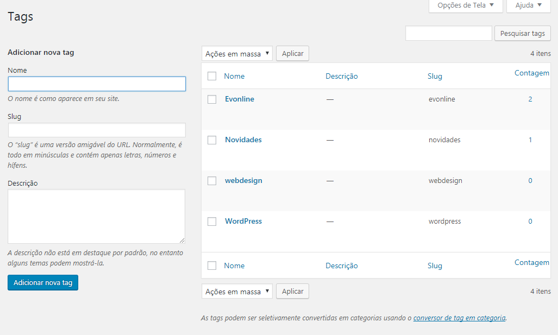The image size is (558, 335).
Task: Open the WordPress tag link
Action: [x=243, y=221]
